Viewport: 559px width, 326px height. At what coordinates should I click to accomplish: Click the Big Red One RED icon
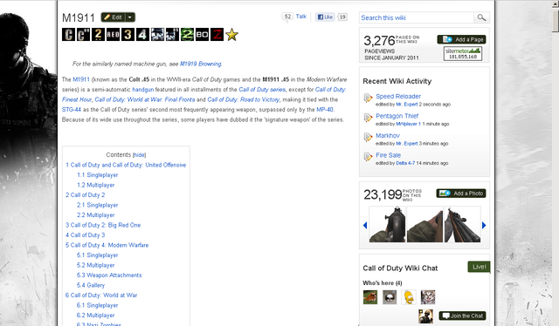tap(113, 35)
